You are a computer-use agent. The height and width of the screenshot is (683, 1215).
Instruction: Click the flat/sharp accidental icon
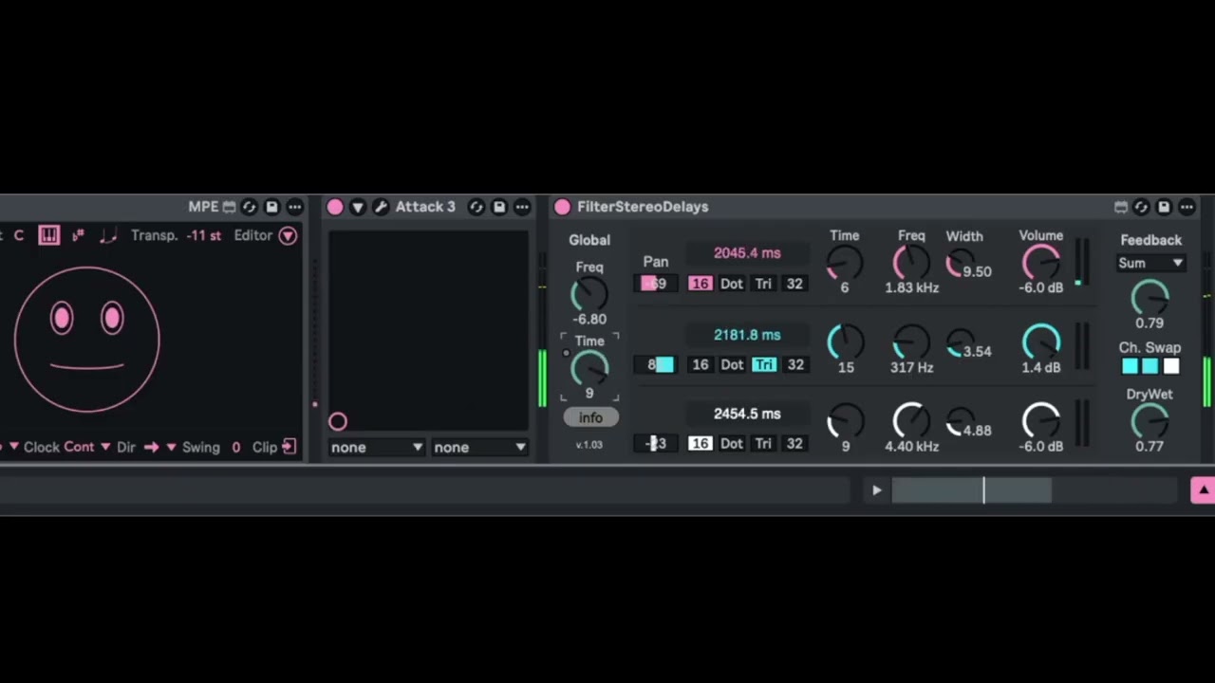[78, 235]
